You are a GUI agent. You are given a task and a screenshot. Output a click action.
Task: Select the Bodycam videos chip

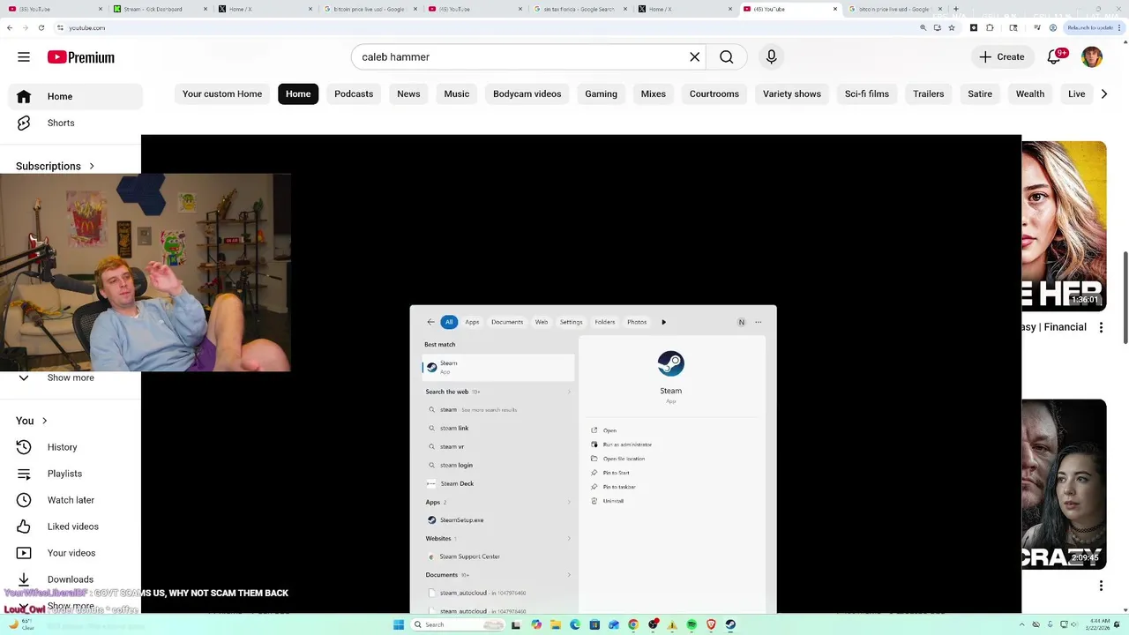pos(527,94)
